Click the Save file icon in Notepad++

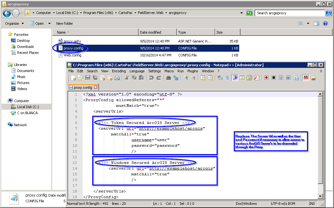(x=87, y=78)
